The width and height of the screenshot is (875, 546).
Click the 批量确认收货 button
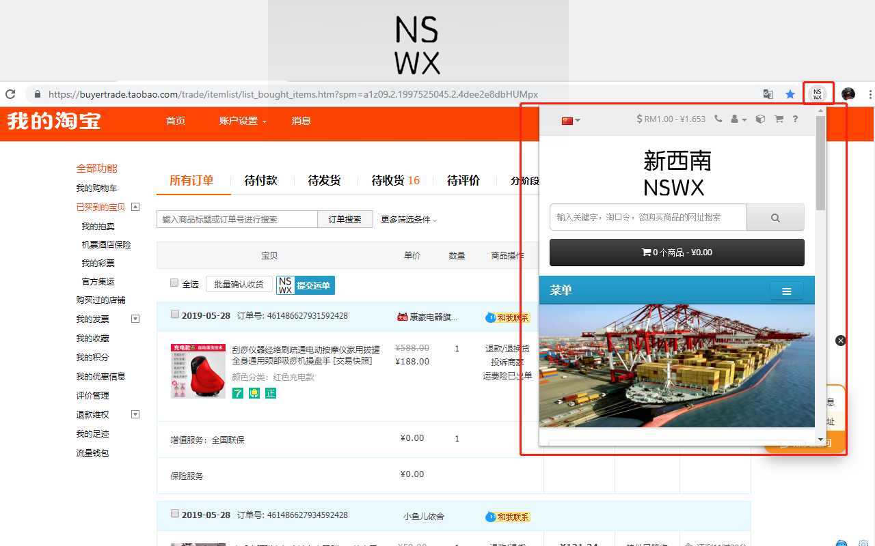(x=239, y=284)
